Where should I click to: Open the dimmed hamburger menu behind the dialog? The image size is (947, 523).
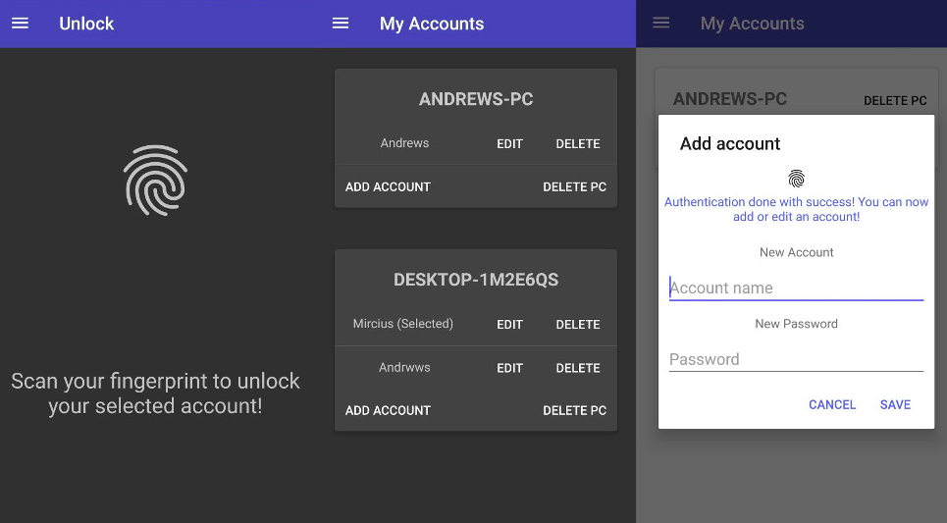point(661,24)
